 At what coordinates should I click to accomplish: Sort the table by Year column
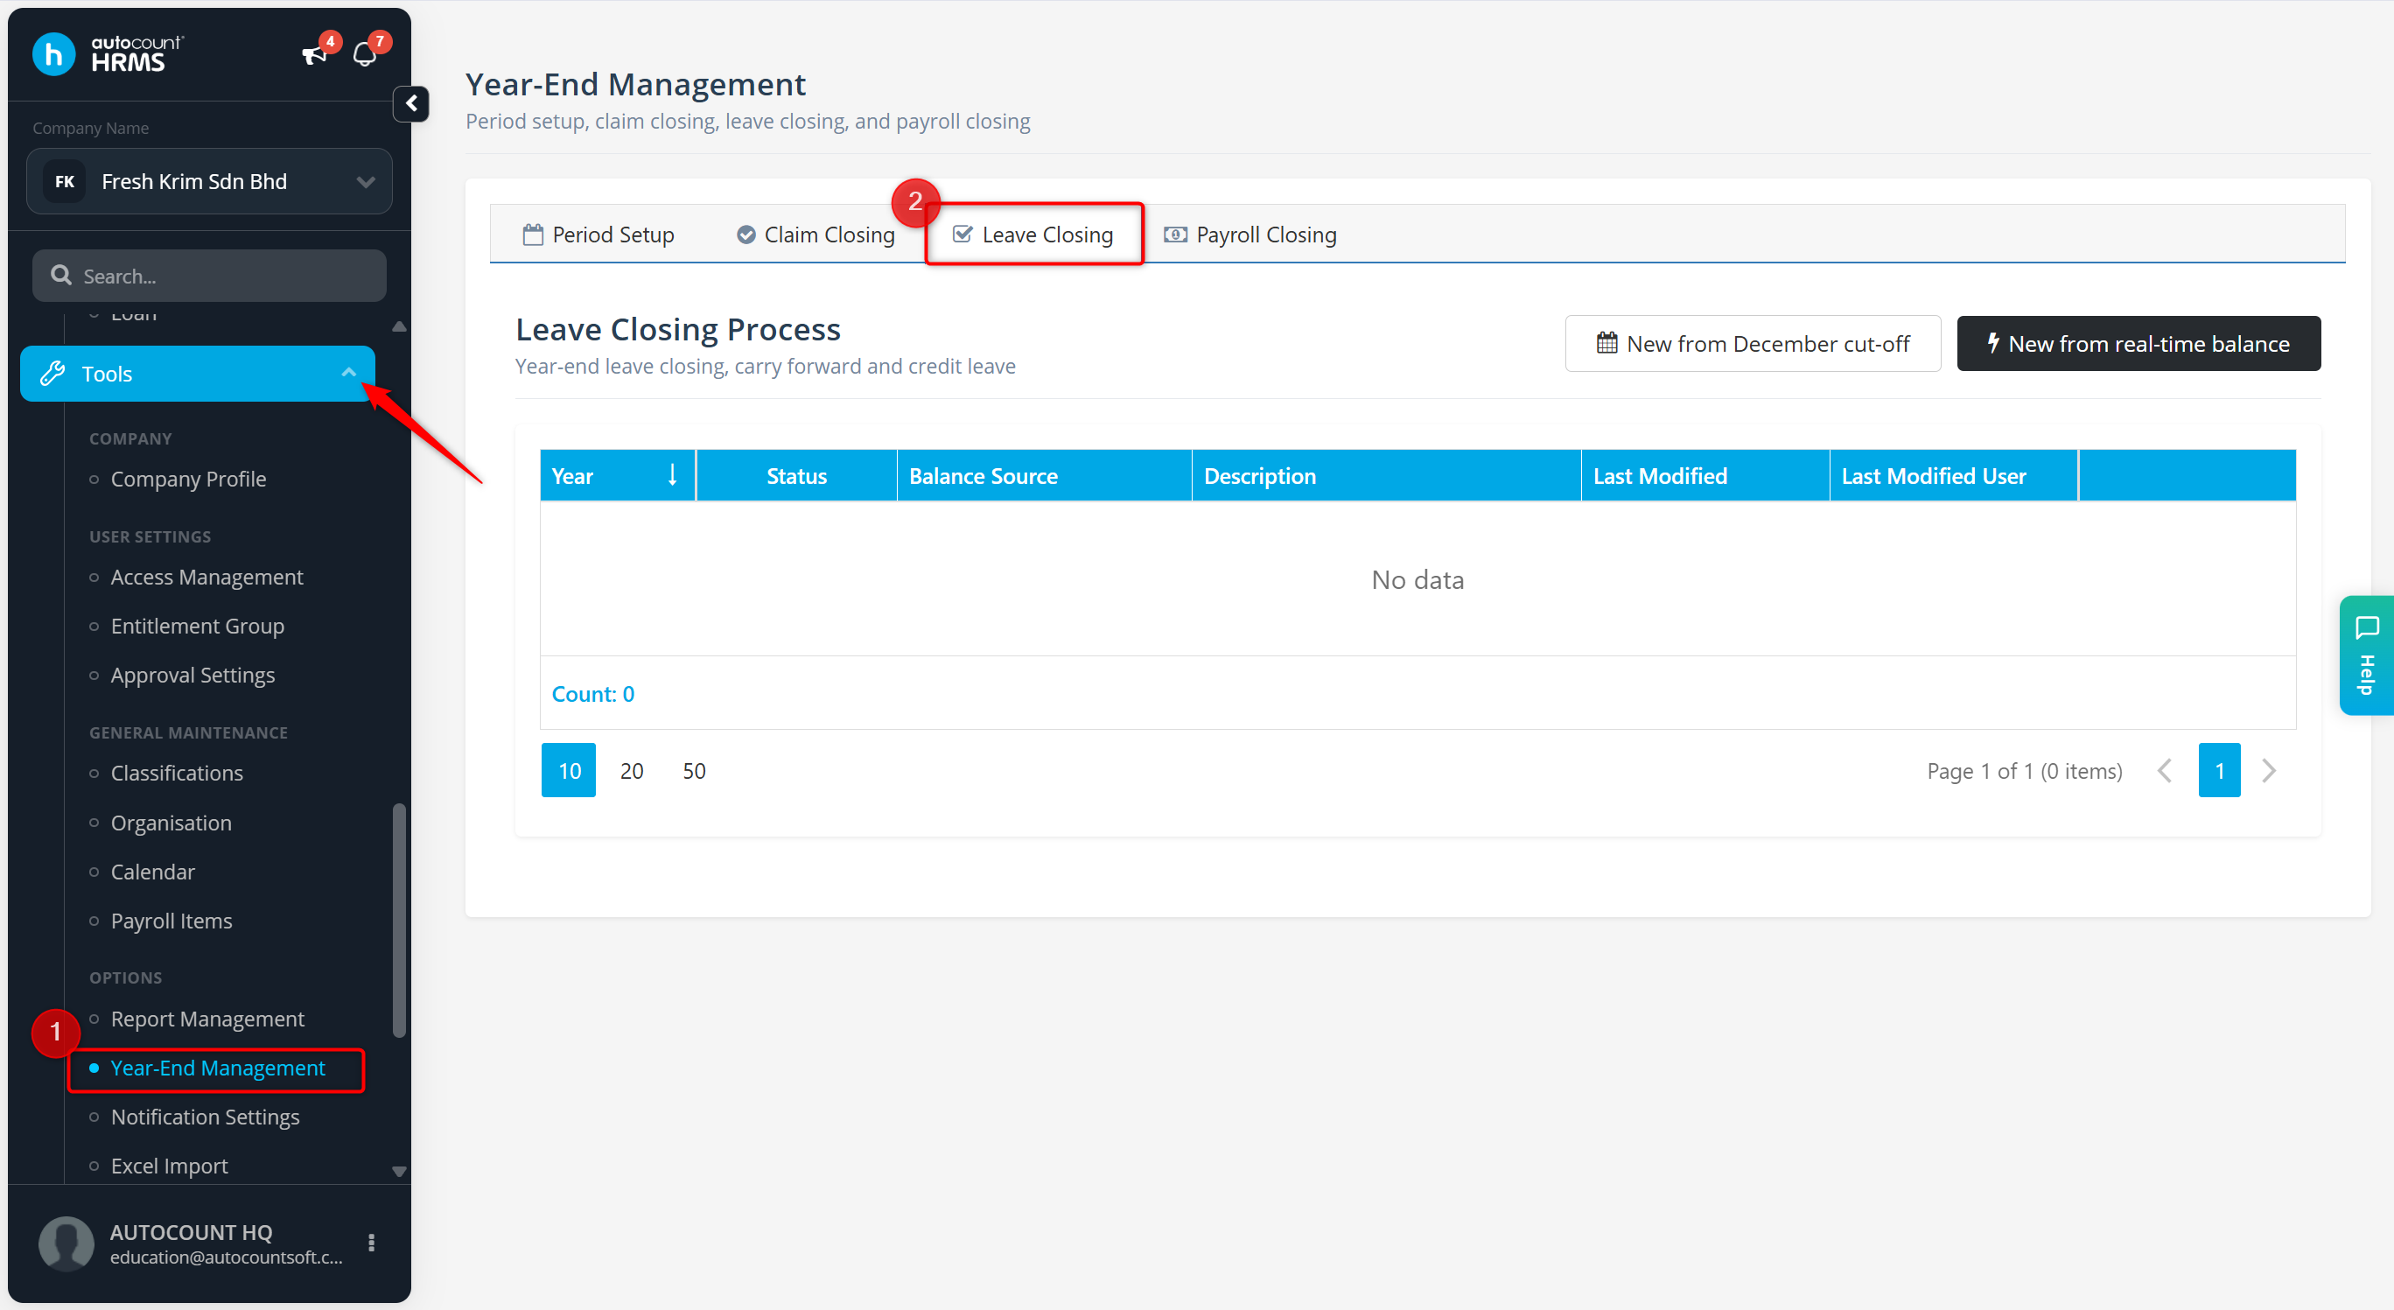click(617, 476)
